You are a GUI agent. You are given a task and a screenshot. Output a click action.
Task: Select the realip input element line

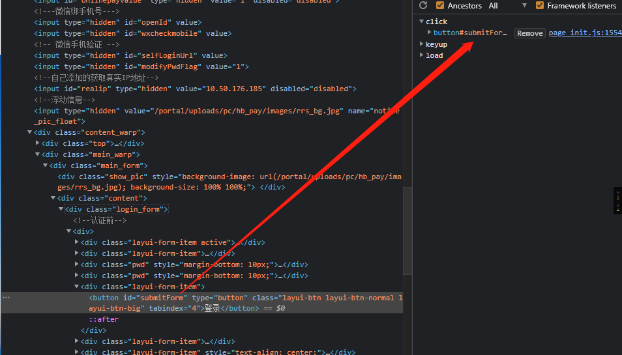click(x=195, y=89)
